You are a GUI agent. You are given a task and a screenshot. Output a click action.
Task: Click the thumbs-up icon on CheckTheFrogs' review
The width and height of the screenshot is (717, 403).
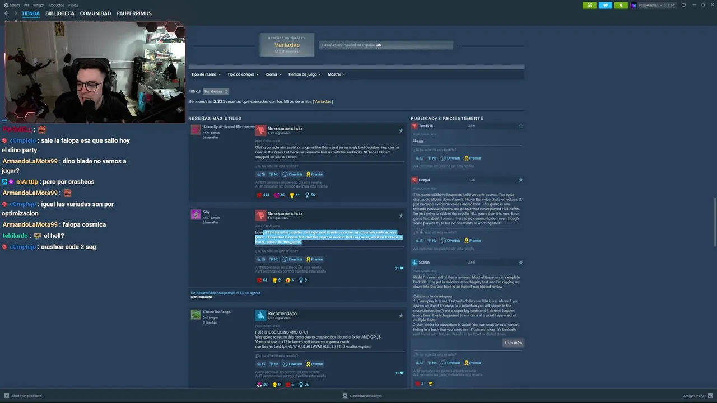tap(260, 315)
